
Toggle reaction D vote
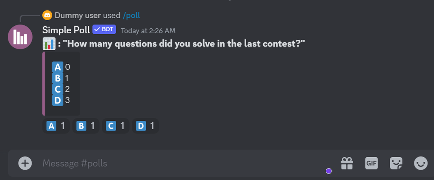145,126
